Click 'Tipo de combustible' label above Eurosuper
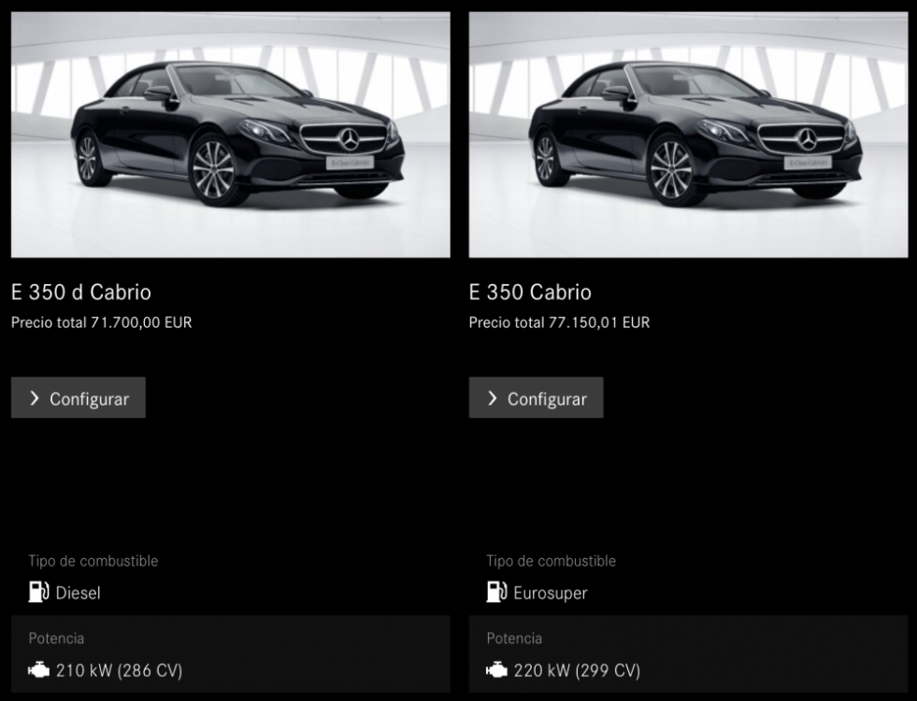Screen dimensions: 917x701 (x=551, y=561)
